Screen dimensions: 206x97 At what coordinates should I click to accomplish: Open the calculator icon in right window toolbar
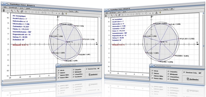click(106, 16)
